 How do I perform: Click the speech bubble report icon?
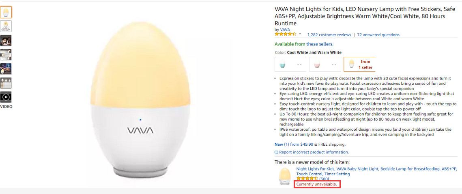pos(276,153)
